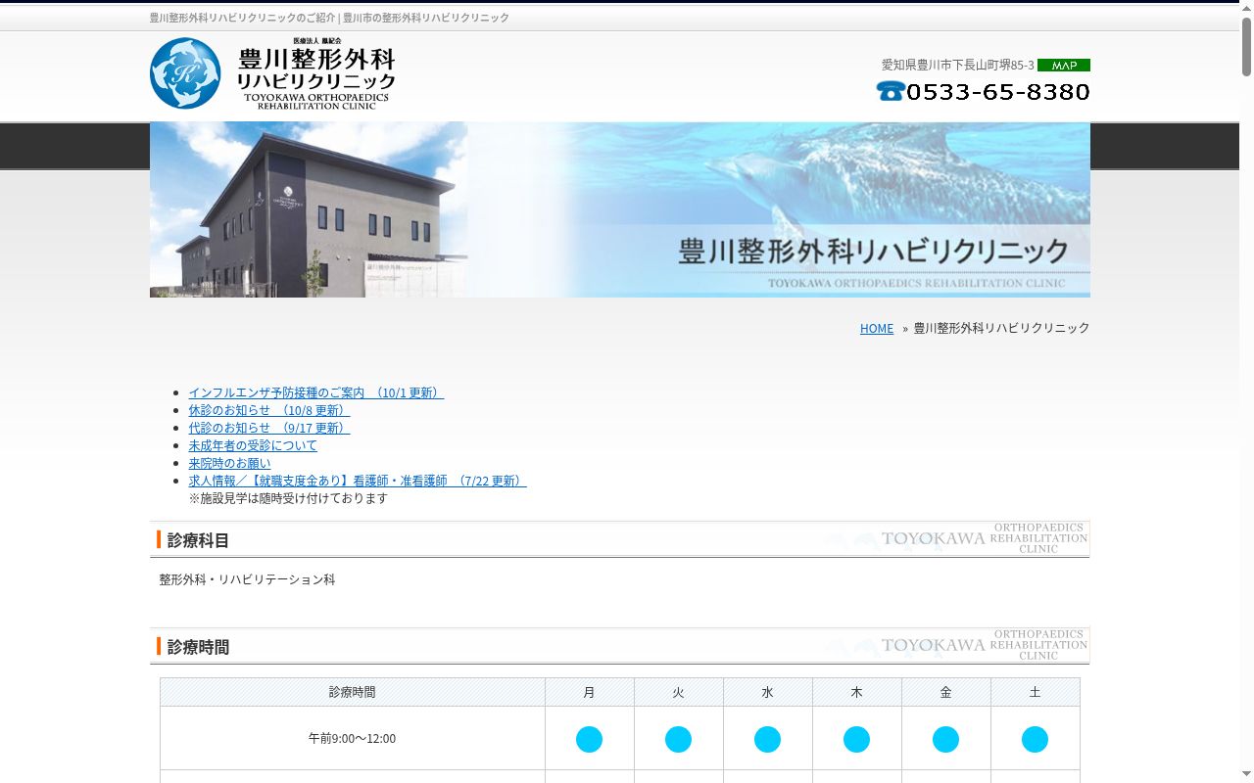
Task: Click the blue dot under 水 column
Action: pyautogui.click(x=767, y=739)
